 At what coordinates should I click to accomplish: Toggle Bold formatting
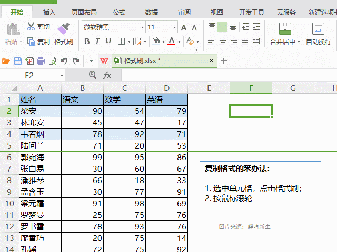click(87, 41)
